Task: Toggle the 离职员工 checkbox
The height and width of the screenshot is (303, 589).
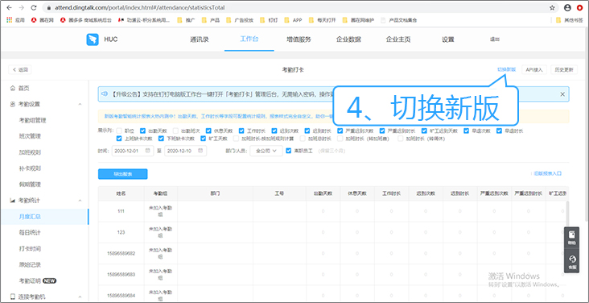Action: pos(288,151)
